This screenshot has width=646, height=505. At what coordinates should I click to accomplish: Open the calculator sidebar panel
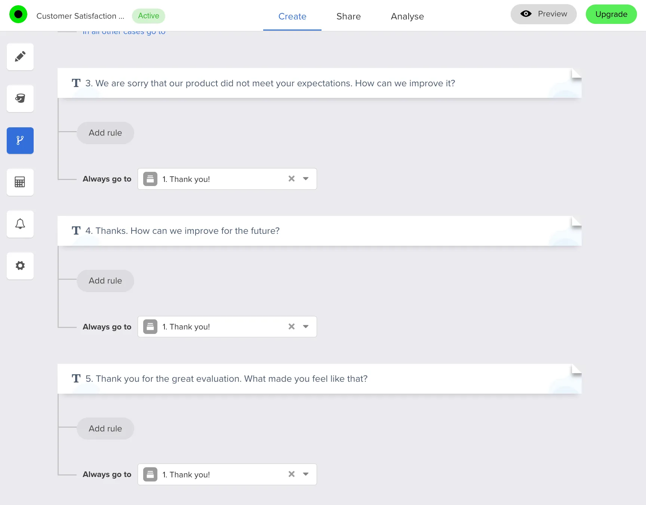20,182
